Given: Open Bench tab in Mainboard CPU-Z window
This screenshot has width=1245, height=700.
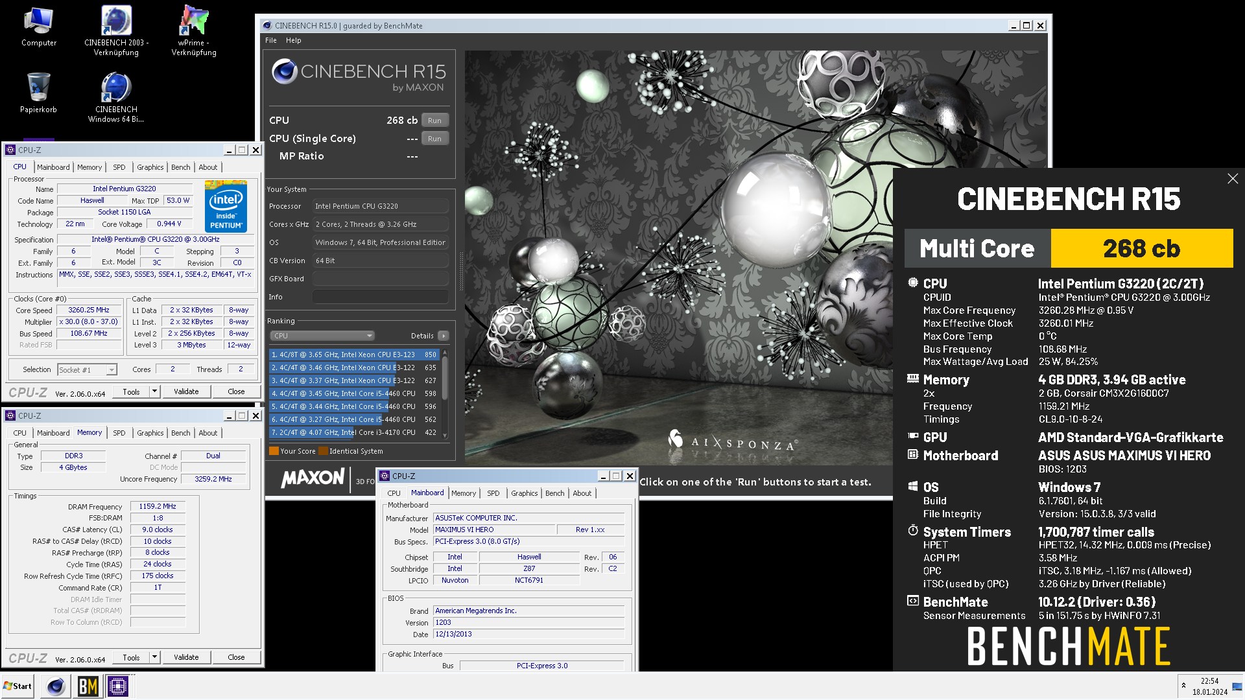Looking at the screenshot, I should (555, 493).
